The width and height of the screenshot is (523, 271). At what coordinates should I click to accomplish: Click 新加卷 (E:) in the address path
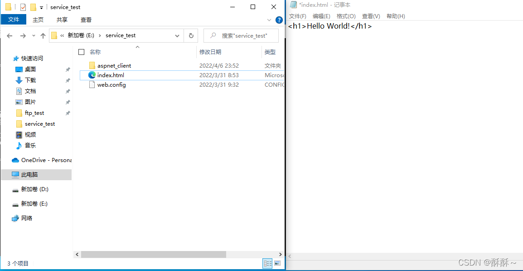click(82, 35)
